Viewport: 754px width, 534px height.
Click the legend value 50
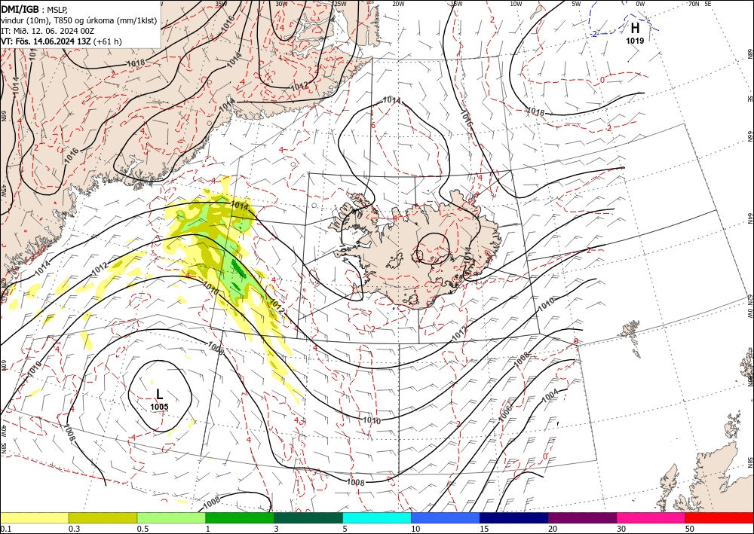pyautogui.click(x=690, y=529)
